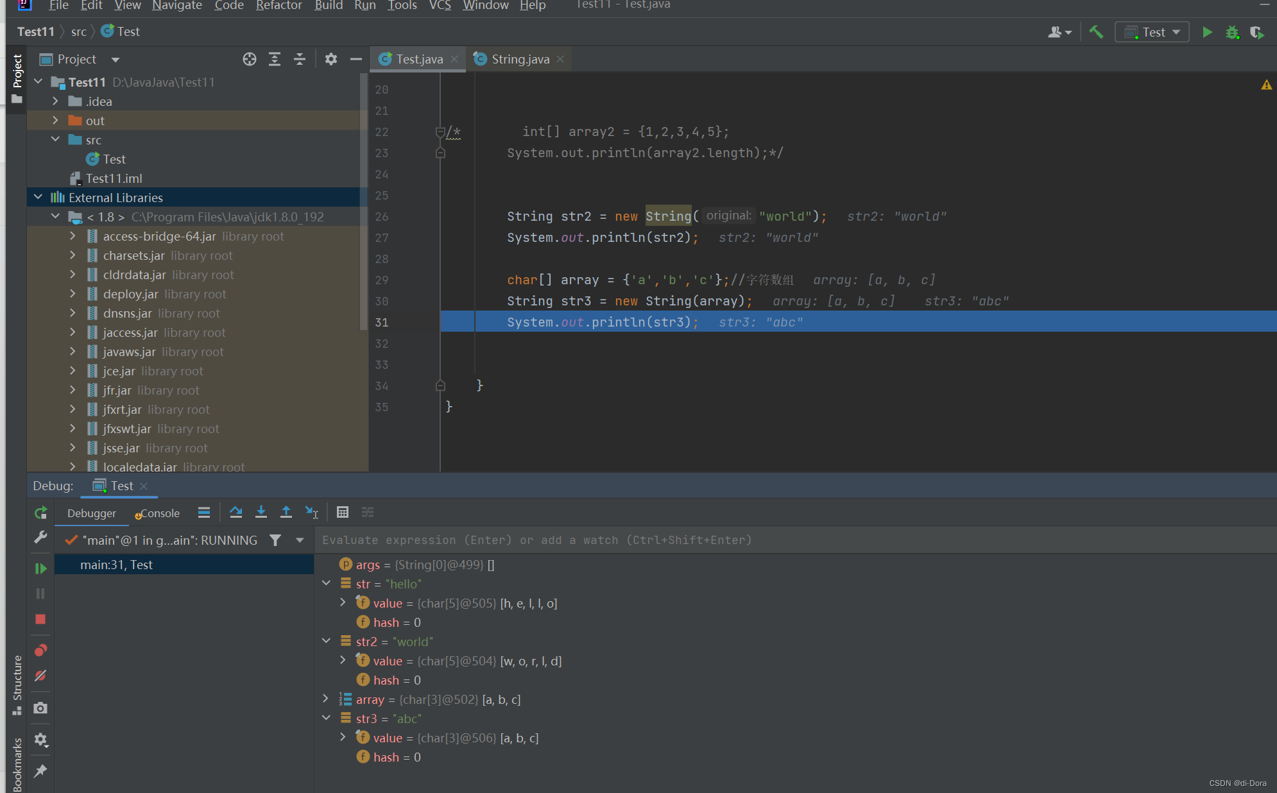This screenshot has height=793, width=1277.
Task: Open the Refactor menu
Action: pyautogui.click(x=279, y=6)
